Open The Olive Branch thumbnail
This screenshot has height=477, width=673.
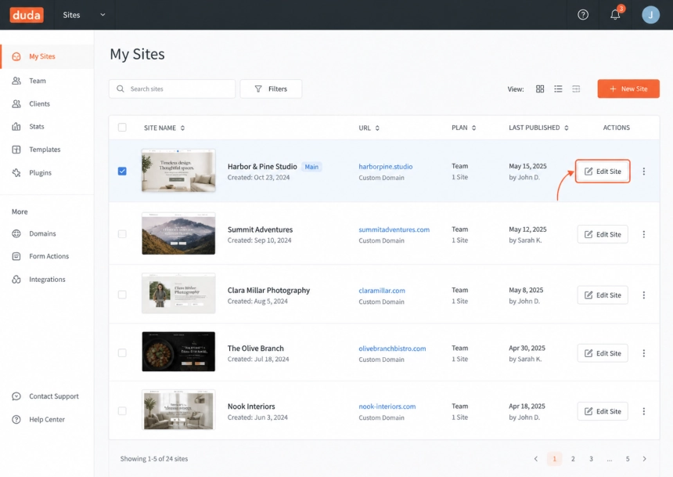point(178,352)
